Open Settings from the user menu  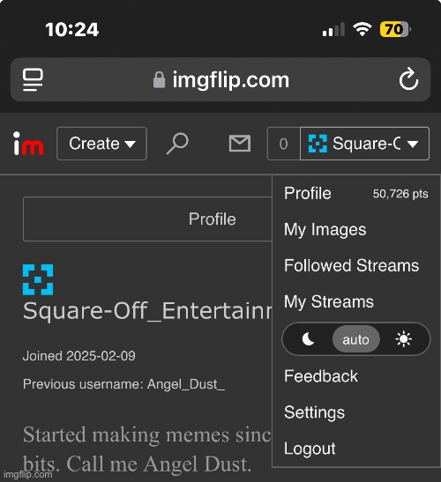(314, 412)
